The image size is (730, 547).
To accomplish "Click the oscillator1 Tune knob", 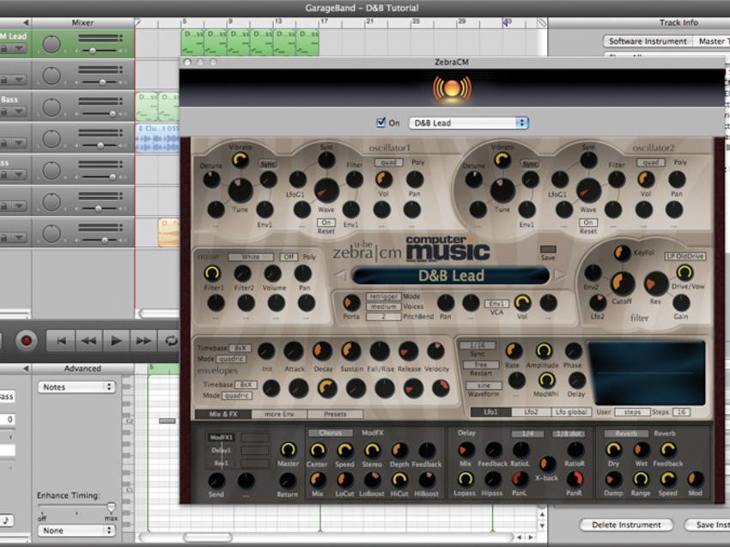I will 240,190.
